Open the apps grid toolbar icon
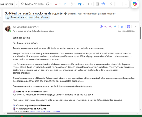 click(x=97, y=4)
